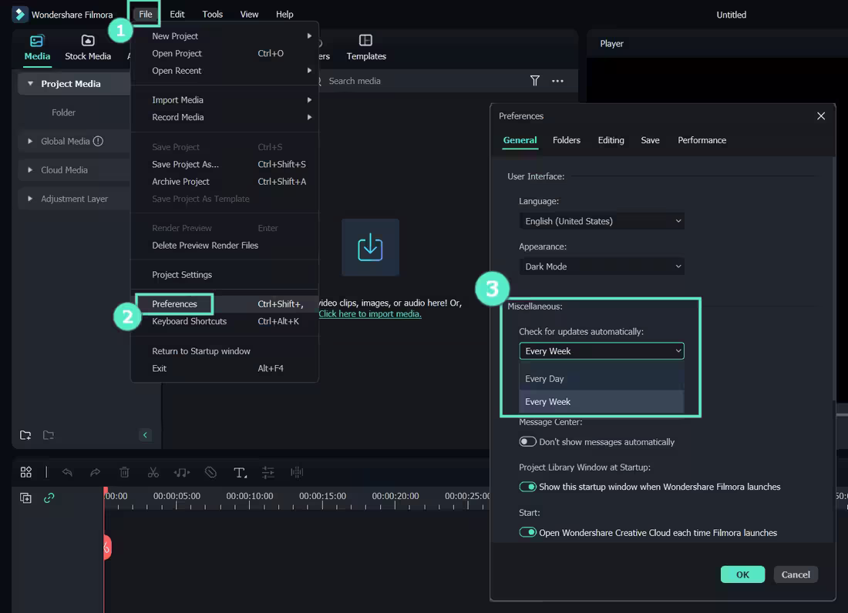Choose Archive Project menu entry
Screen dimensions: 848x613
(x=224, y=182)
